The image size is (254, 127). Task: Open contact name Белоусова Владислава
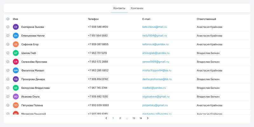[36, 88]
